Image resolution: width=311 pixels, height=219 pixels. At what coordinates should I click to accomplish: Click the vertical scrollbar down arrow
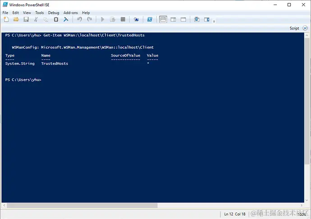click(x=307, y=200)
